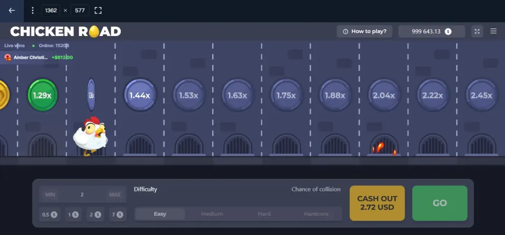Select the 1.75x multiplier coin
Screen dimensions: 505x235
(x=286, y=95)
